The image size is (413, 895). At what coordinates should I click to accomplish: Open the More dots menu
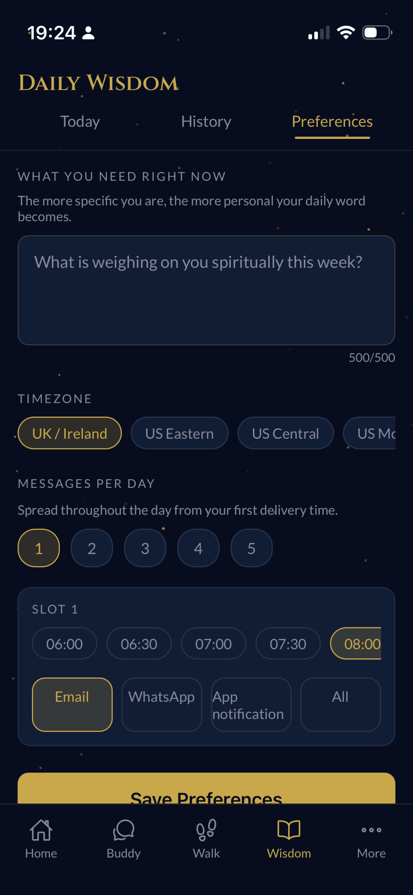pos(372,830)
